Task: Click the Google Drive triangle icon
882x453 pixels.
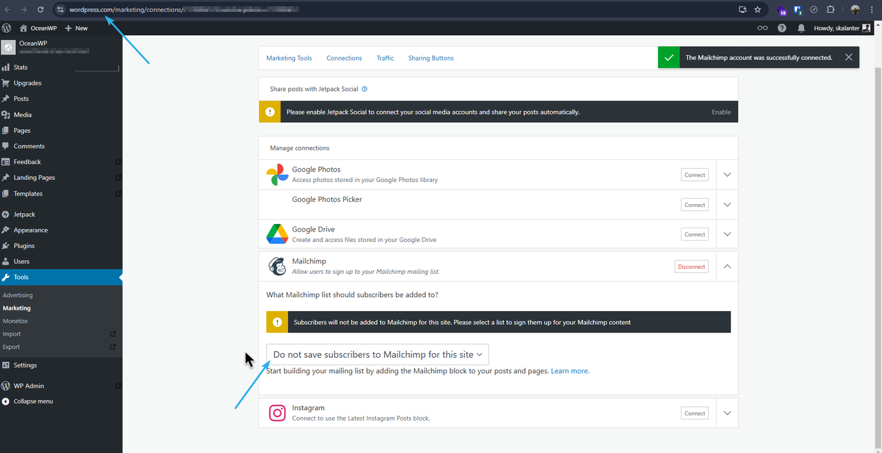Action: (x=277, y=234)
